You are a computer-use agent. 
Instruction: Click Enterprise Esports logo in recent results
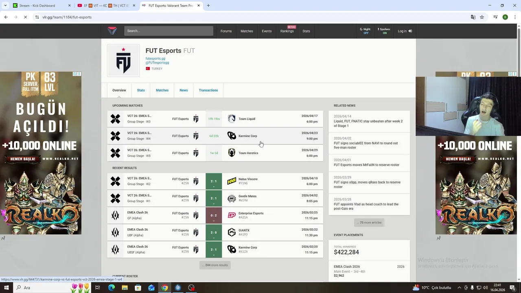(232, 215)
